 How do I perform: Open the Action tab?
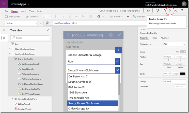40,11
